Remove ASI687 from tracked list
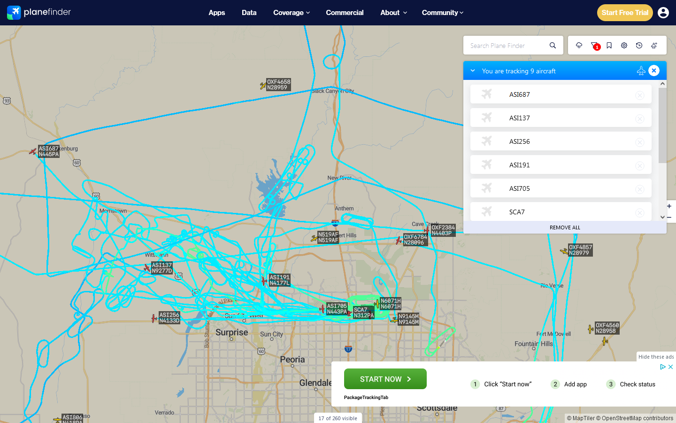Viewport: 676px width, 423px height. pos(640,95)
